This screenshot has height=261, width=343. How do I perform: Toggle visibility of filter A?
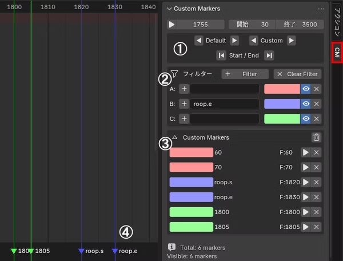point(306,89)
